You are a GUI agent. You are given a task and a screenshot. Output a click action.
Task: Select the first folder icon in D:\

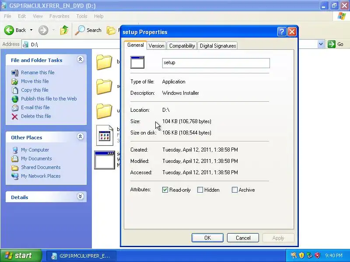pos(104,62)
